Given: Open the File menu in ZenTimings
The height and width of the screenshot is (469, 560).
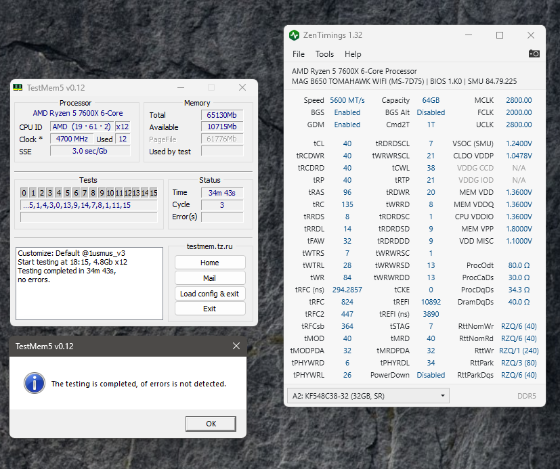Looking at the screenshot, I should (x=299, y=54).
